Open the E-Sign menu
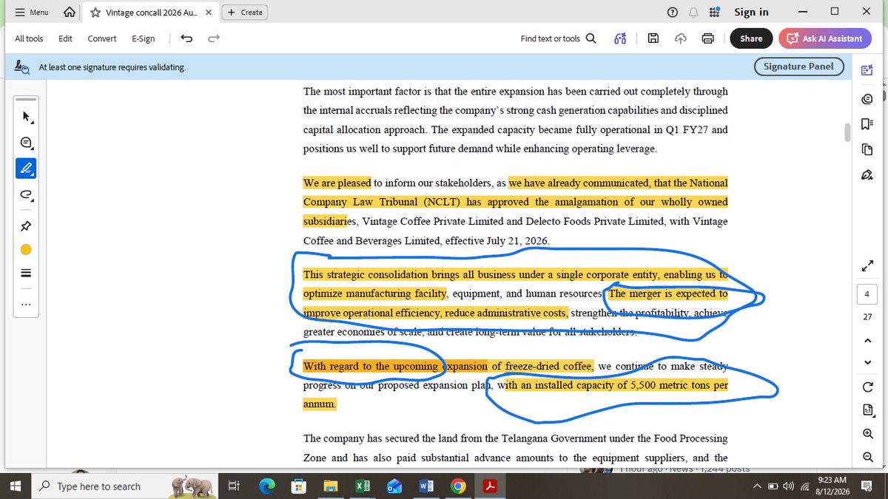888x499 pixels. click(x=143, y=38)
